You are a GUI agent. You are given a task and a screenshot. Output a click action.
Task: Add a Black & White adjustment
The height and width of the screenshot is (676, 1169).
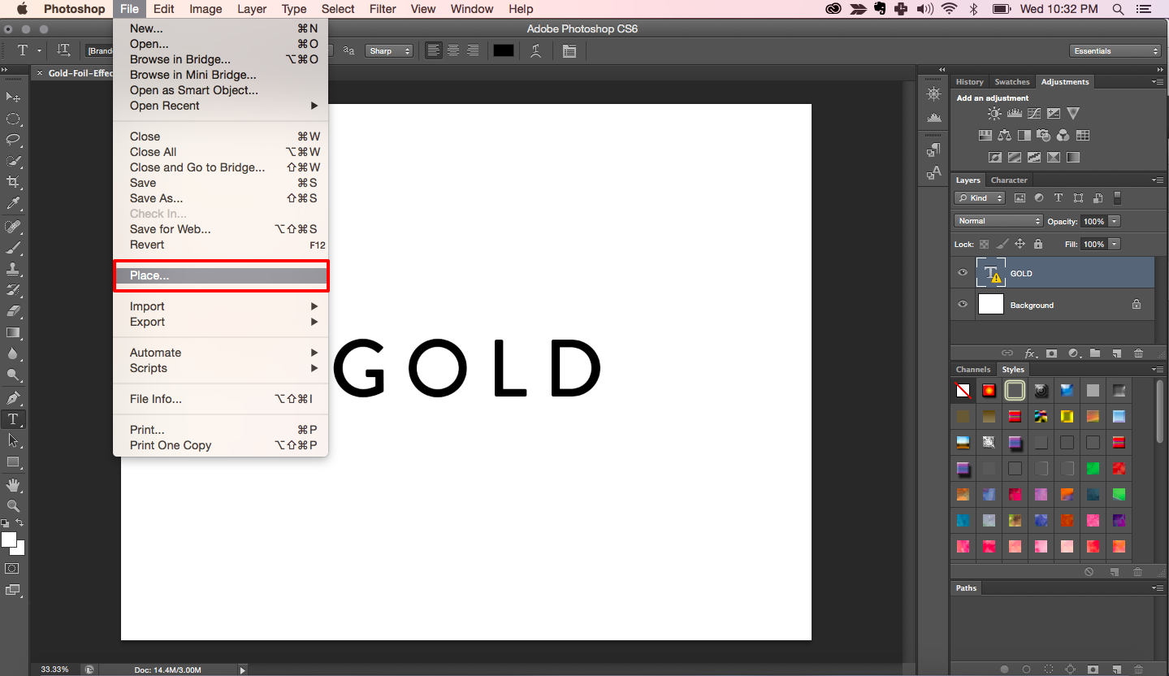click(1024, 136)
